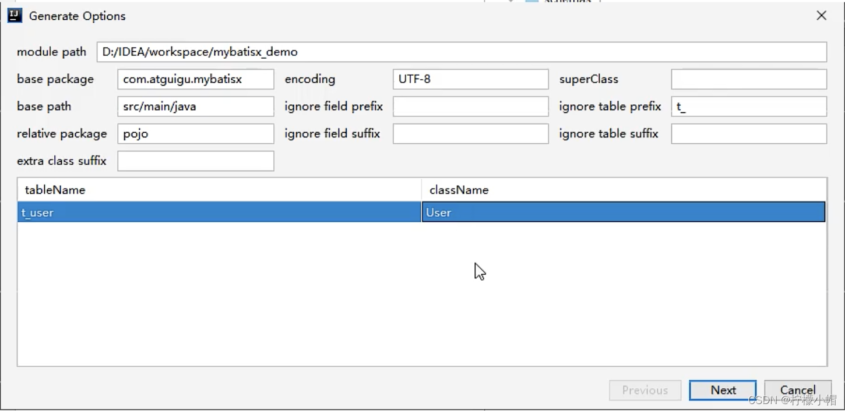This screenshot has width=845, height=411.
Task: Click the className column header
Action: [624, 190]
